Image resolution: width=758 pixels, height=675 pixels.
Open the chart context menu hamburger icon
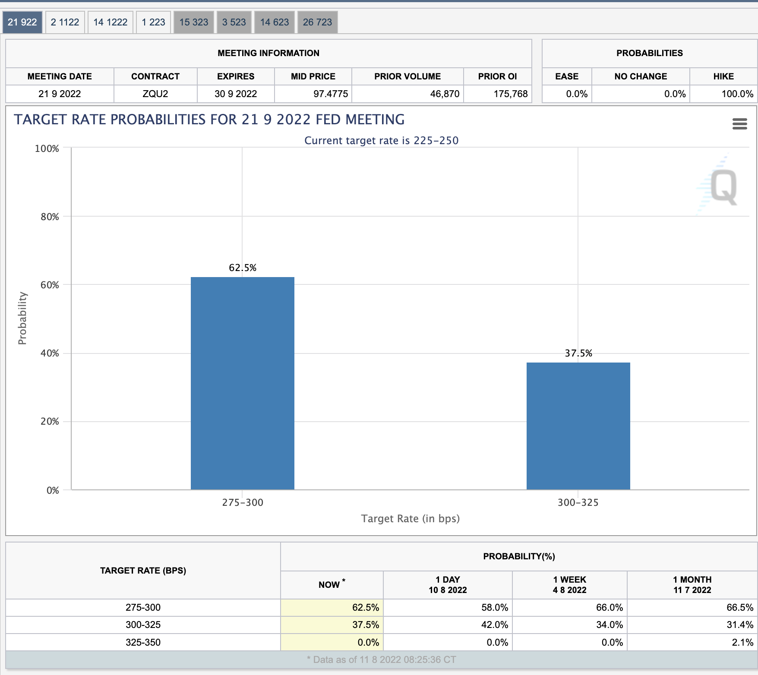click(739, 124)
